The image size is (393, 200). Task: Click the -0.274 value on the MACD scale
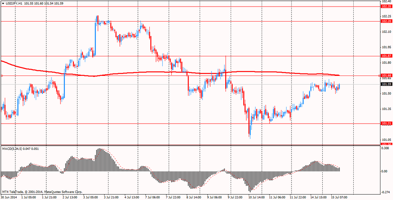386,192
